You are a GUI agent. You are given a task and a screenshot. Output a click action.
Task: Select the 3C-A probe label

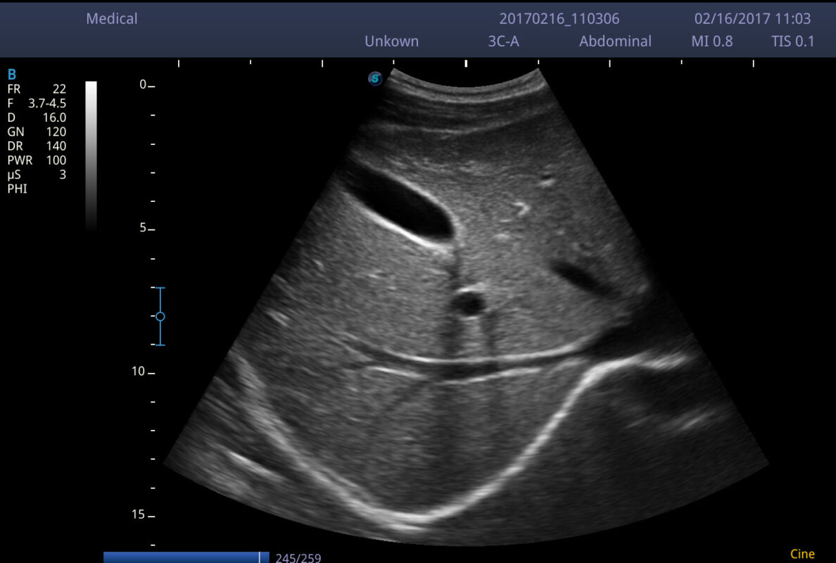pyautogui.click(x=503, y=42)
